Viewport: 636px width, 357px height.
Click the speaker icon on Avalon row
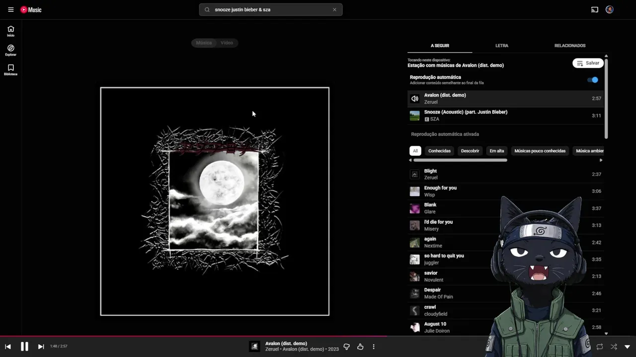pos(414,99)
